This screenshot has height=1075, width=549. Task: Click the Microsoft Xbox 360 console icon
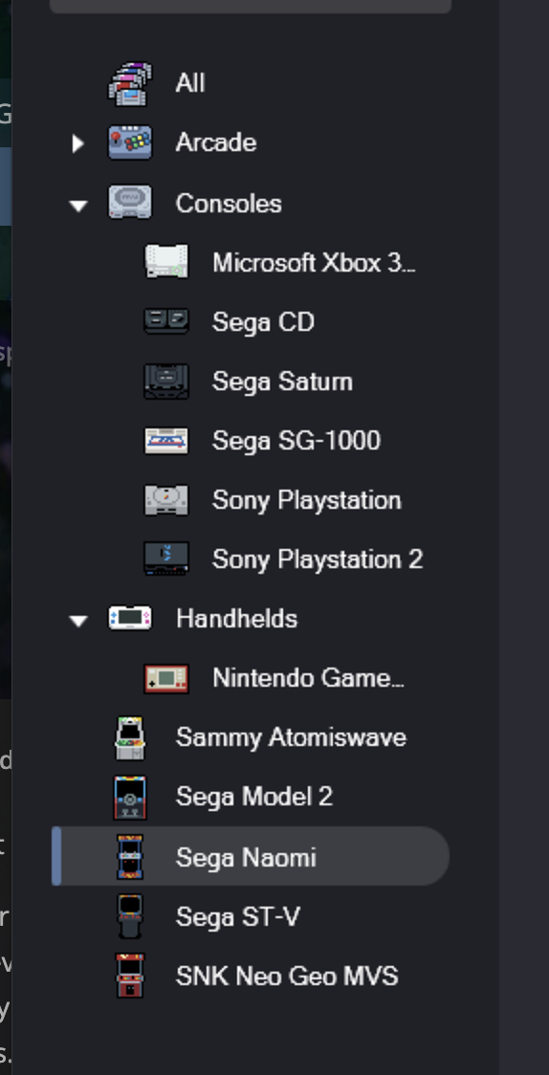(166, 262)
